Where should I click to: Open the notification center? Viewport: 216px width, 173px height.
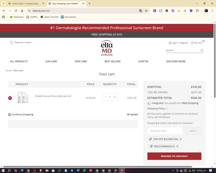point(211,171)
